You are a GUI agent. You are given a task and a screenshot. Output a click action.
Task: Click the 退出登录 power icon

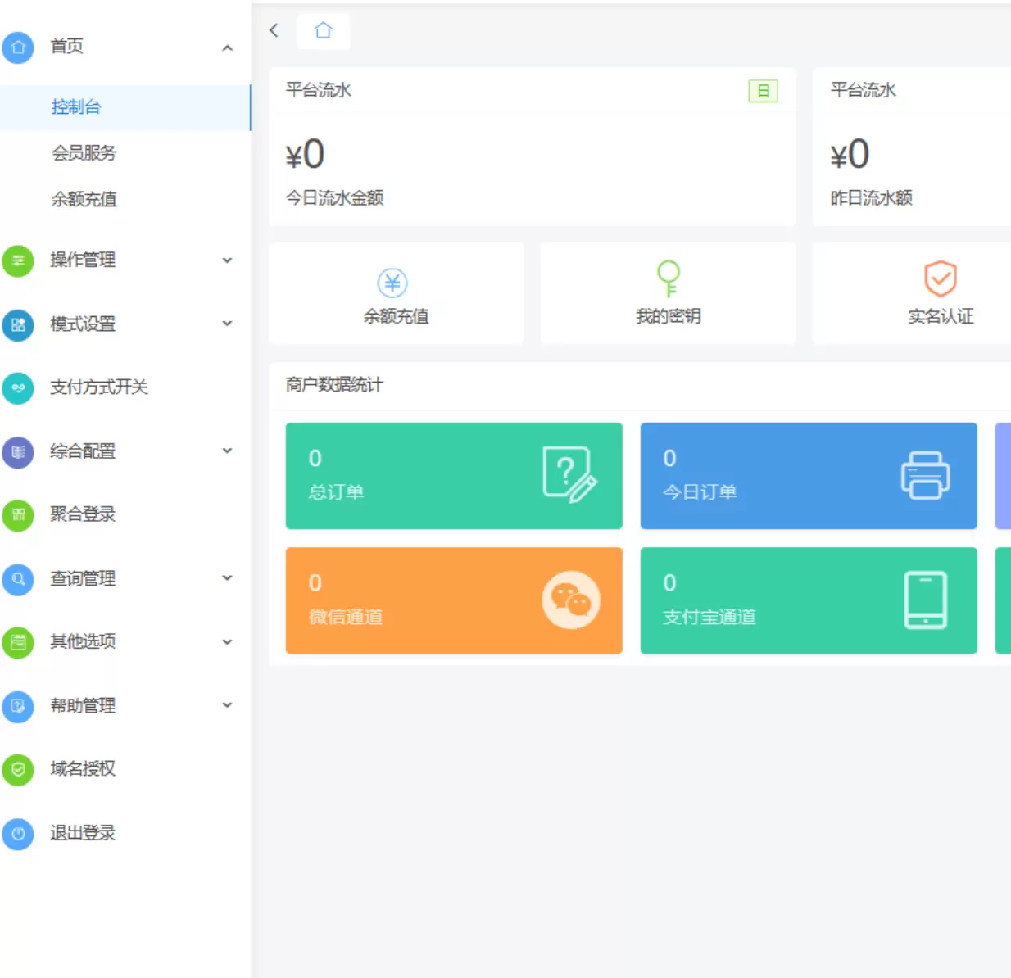click(18, 834)
